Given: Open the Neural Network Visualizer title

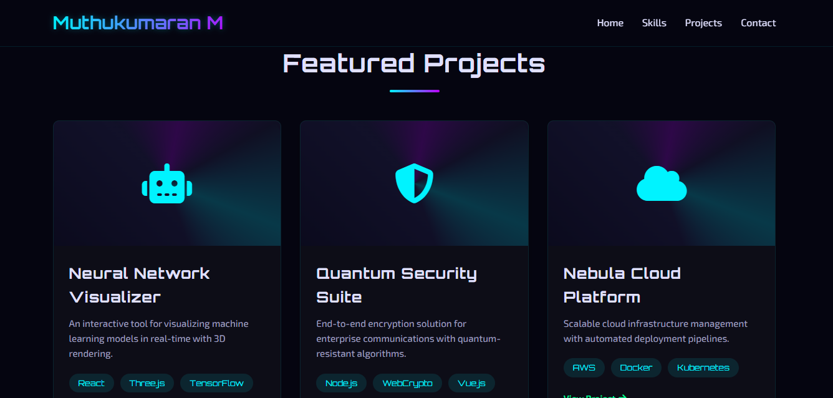Looking at the screenshot, I should (x=139, y=285).
